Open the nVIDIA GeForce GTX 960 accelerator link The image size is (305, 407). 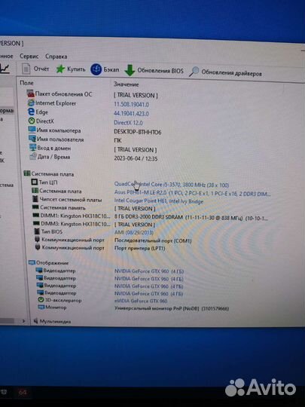click(x=141, y=301)
